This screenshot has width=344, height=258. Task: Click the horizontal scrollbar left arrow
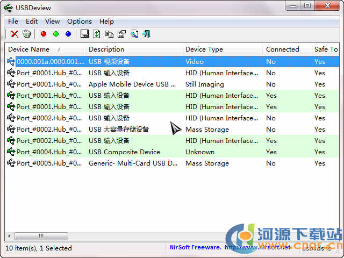[x=9, y=236]
